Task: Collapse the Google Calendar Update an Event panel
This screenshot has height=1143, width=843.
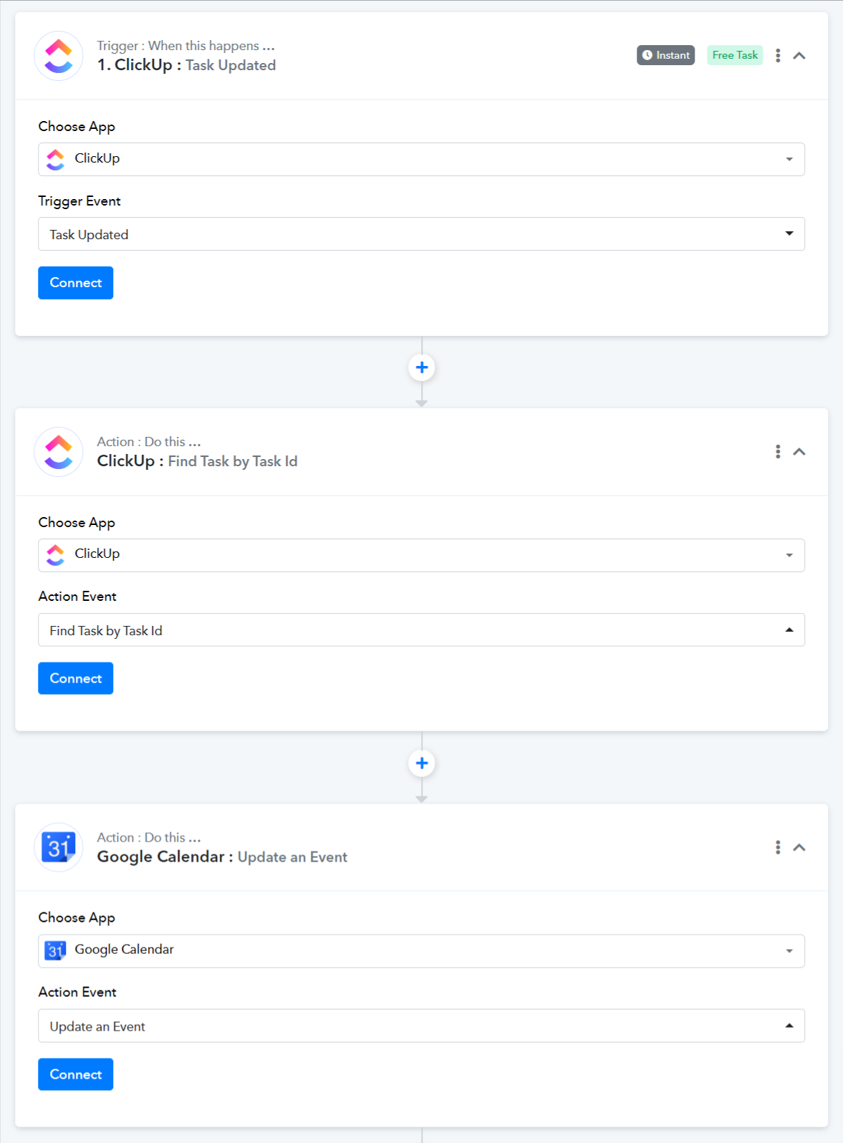Action: click(x=799, y=848)
